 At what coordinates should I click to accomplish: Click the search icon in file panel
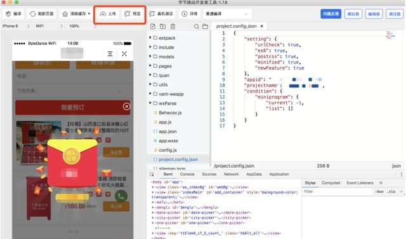196,27
